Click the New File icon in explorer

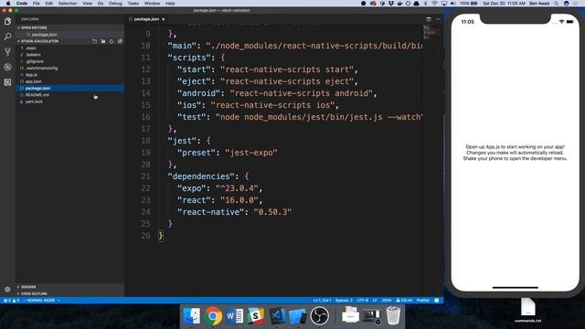[94, 41]
